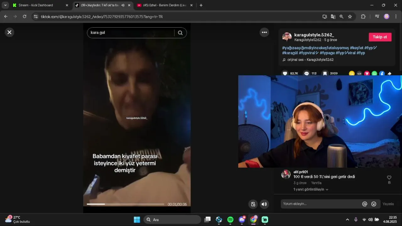Screen dimensions: 402x226
Task: Translate this page icon
Action: pos(333,17)
